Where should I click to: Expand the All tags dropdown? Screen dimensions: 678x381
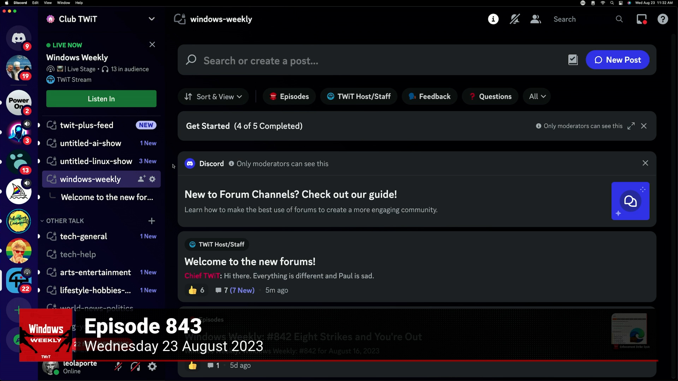(536, 96)
